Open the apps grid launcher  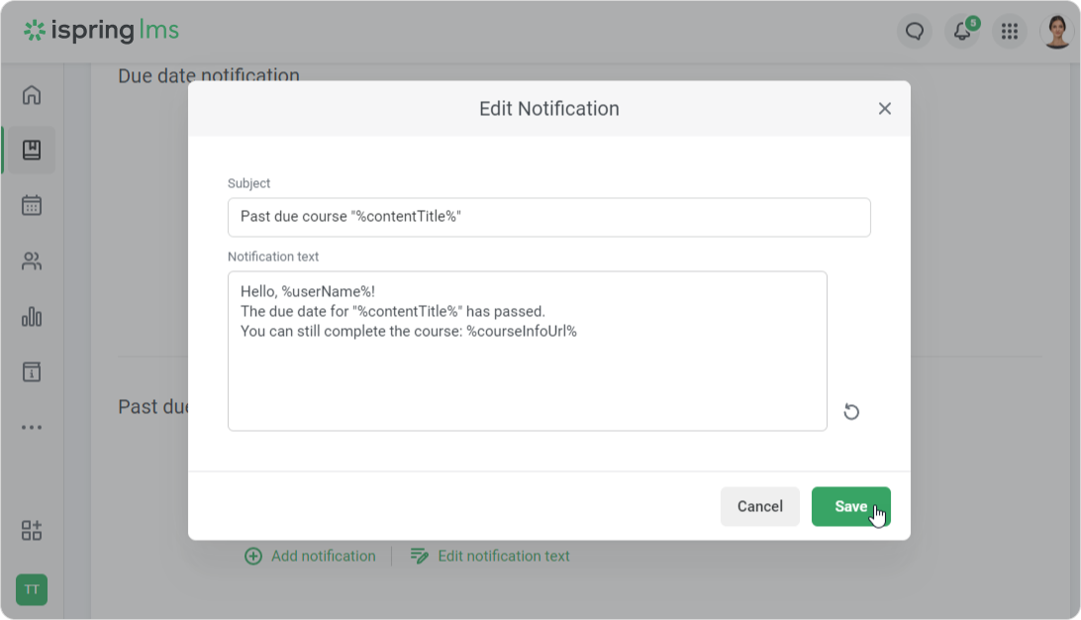click(x=1010, y=32)
